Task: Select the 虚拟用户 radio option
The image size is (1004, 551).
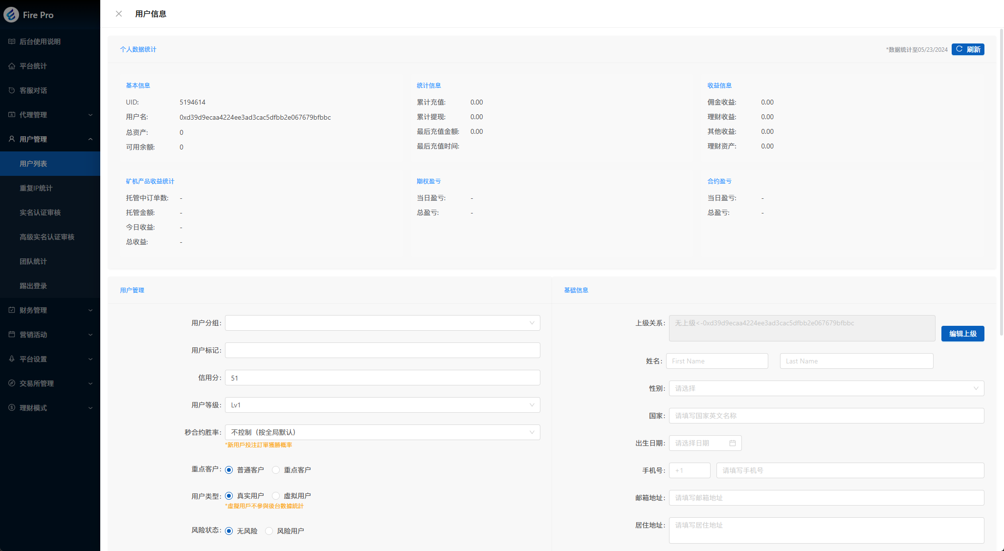Action: pyautogui.click(x=276, y=496)
